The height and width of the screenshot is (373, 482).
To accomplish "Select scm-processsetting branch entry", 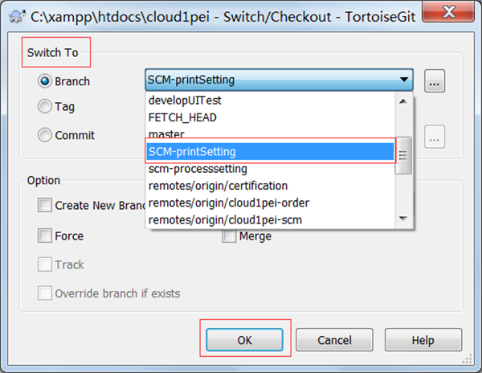I will click(198, 169).
